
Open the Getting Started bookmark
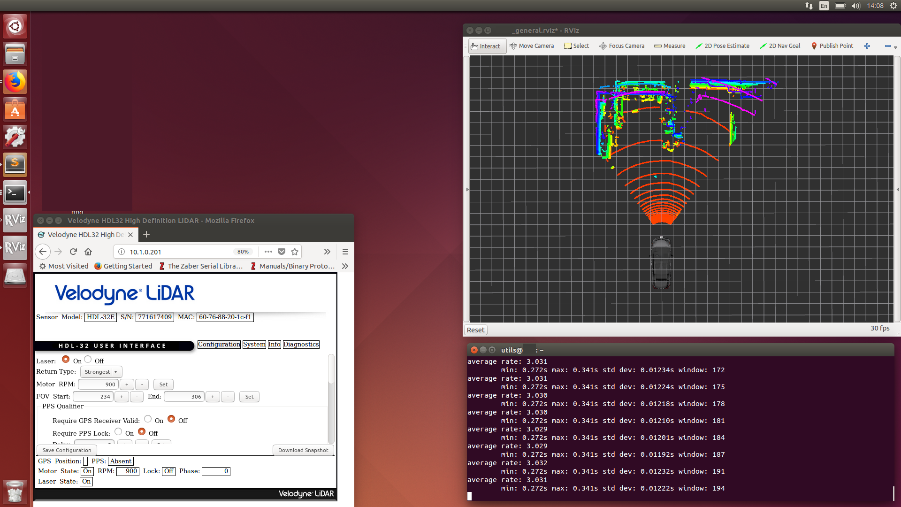coord(123,266)
